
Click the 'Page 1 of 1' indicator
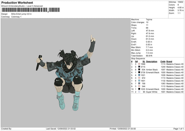(179, 129)
